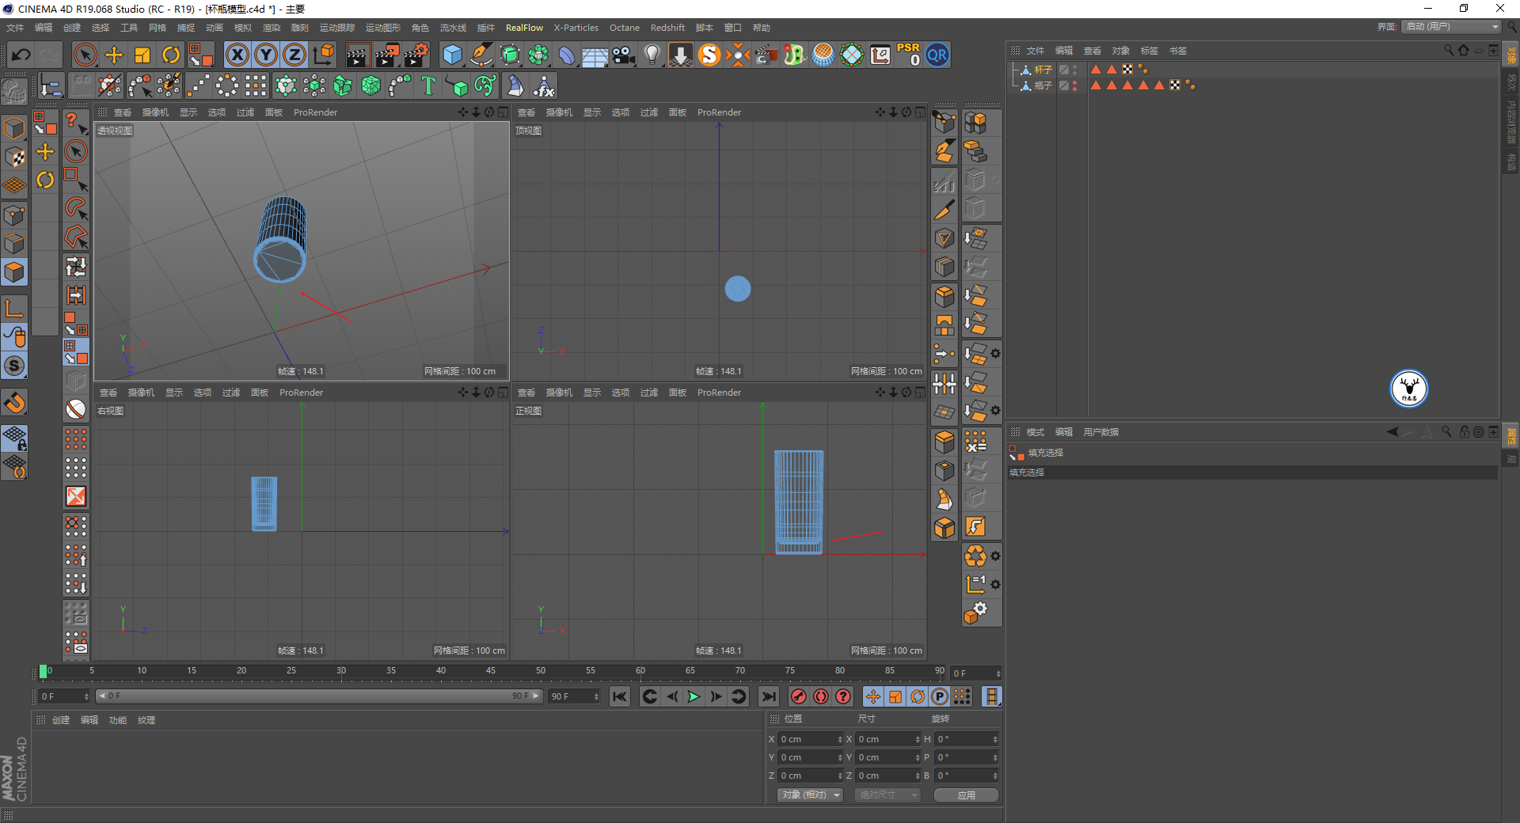Click the Undo arrow icon
The height and width of the screenshot is (823, 1520).
[x=21, y=55]
